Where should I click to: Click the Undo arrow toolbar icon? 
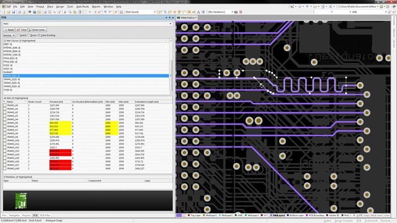[105, 12]
